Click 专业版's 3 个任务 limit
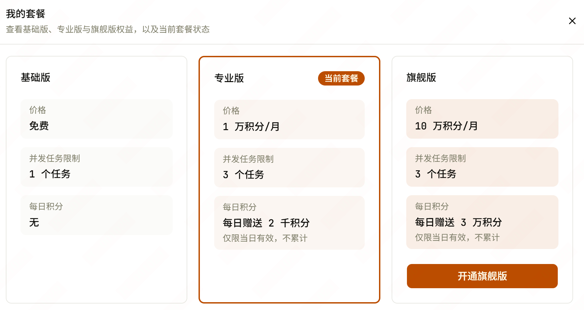This screenshot has width=584, height=310. tap(243, 175)
